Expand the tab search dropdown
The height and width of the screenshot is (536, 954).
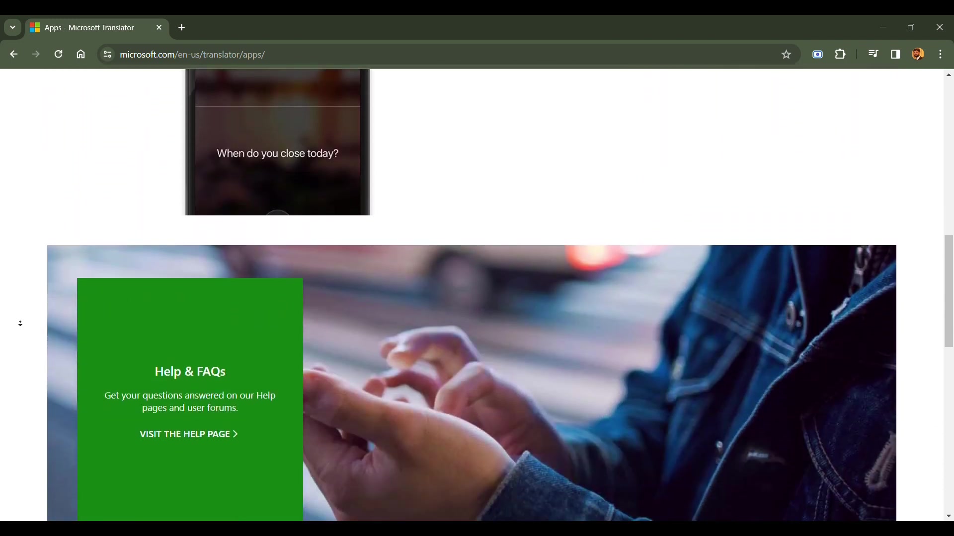12,27
